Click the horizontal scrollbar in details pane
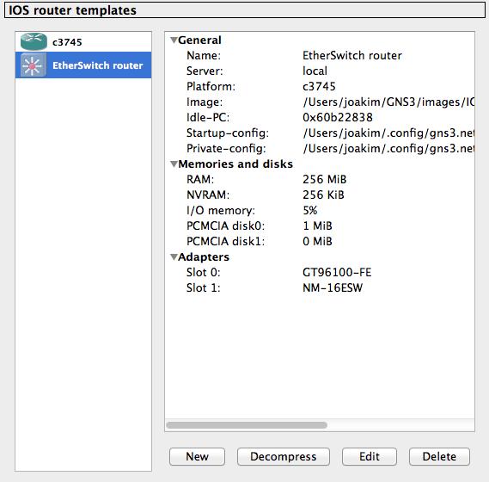 (x=247, y=425)
